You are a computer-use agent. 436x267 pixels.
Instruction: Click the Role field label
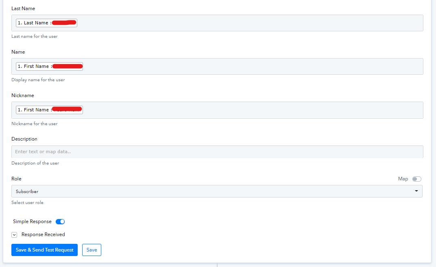[x=16, y=179]
